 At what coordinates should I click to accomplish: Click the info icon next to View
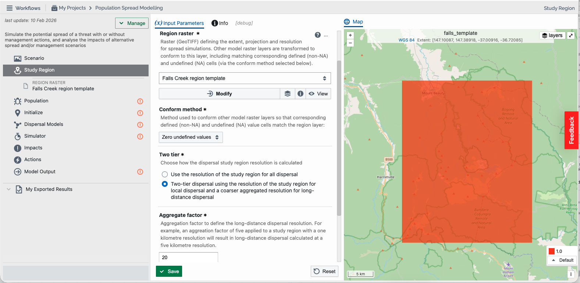(x=300, y=94)
